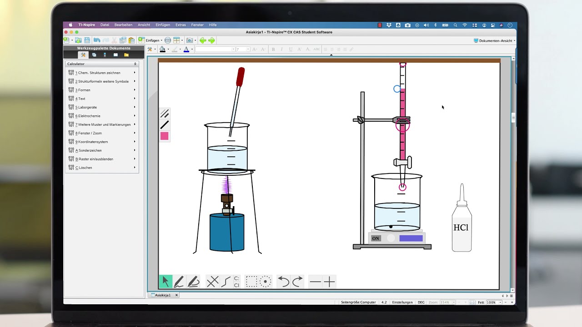The image size is (582, 327).
Task: Go back with green left arrow
Action: (203, 40)
